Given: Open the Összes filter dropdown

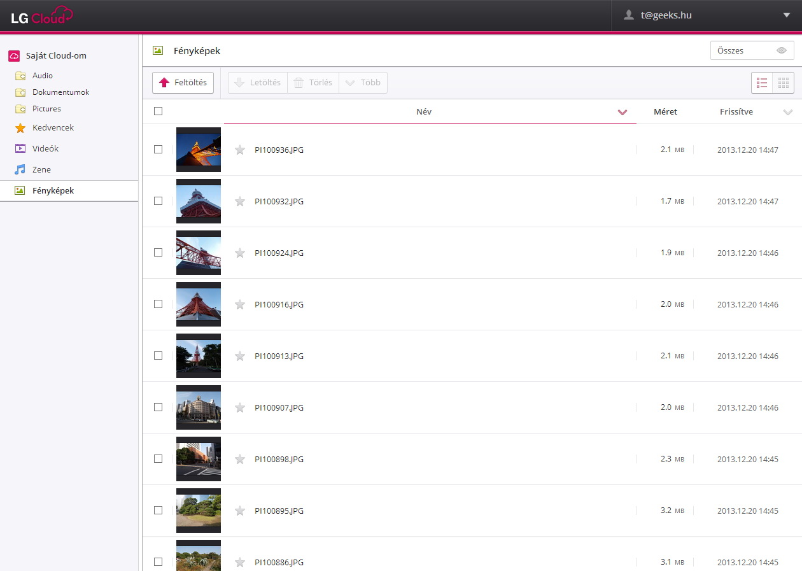Looking at the screenshot, I should pos(752,50).
